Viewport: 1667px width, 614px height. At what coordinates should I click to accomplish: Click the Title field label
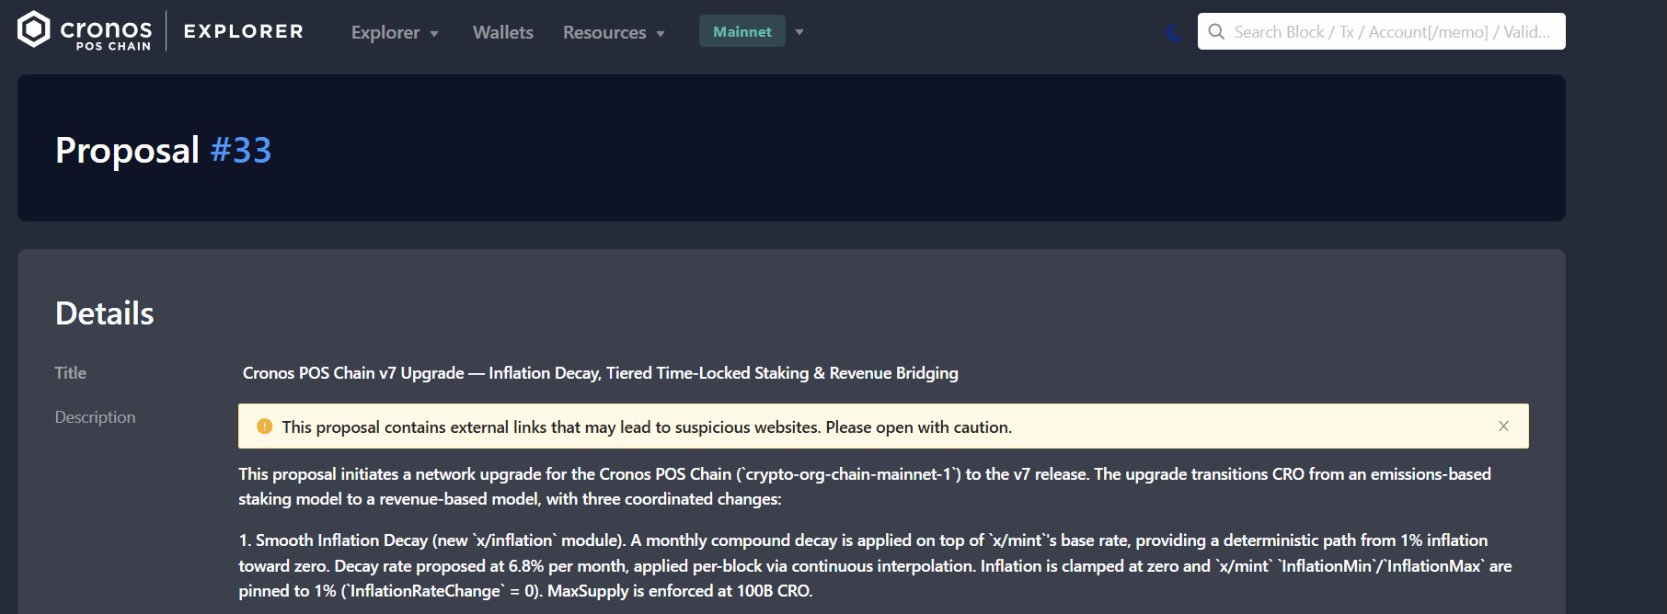point(71,372)
